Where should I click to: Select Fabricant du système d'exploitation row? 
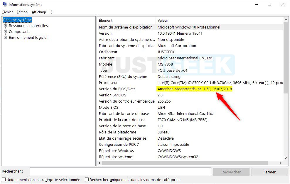point(190,46)
